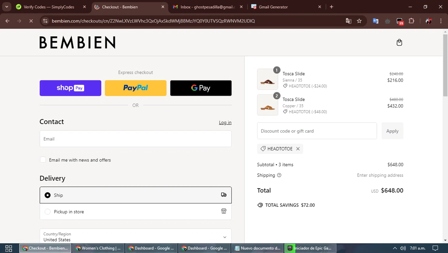Screen dimensions: 448x253
Task: Switch to Verify Codes SimplyCodes tab
Action: (x=50, y=7)
